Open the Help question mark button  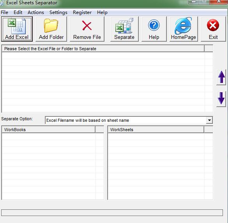pyautogui.click(x=154, y=29)
